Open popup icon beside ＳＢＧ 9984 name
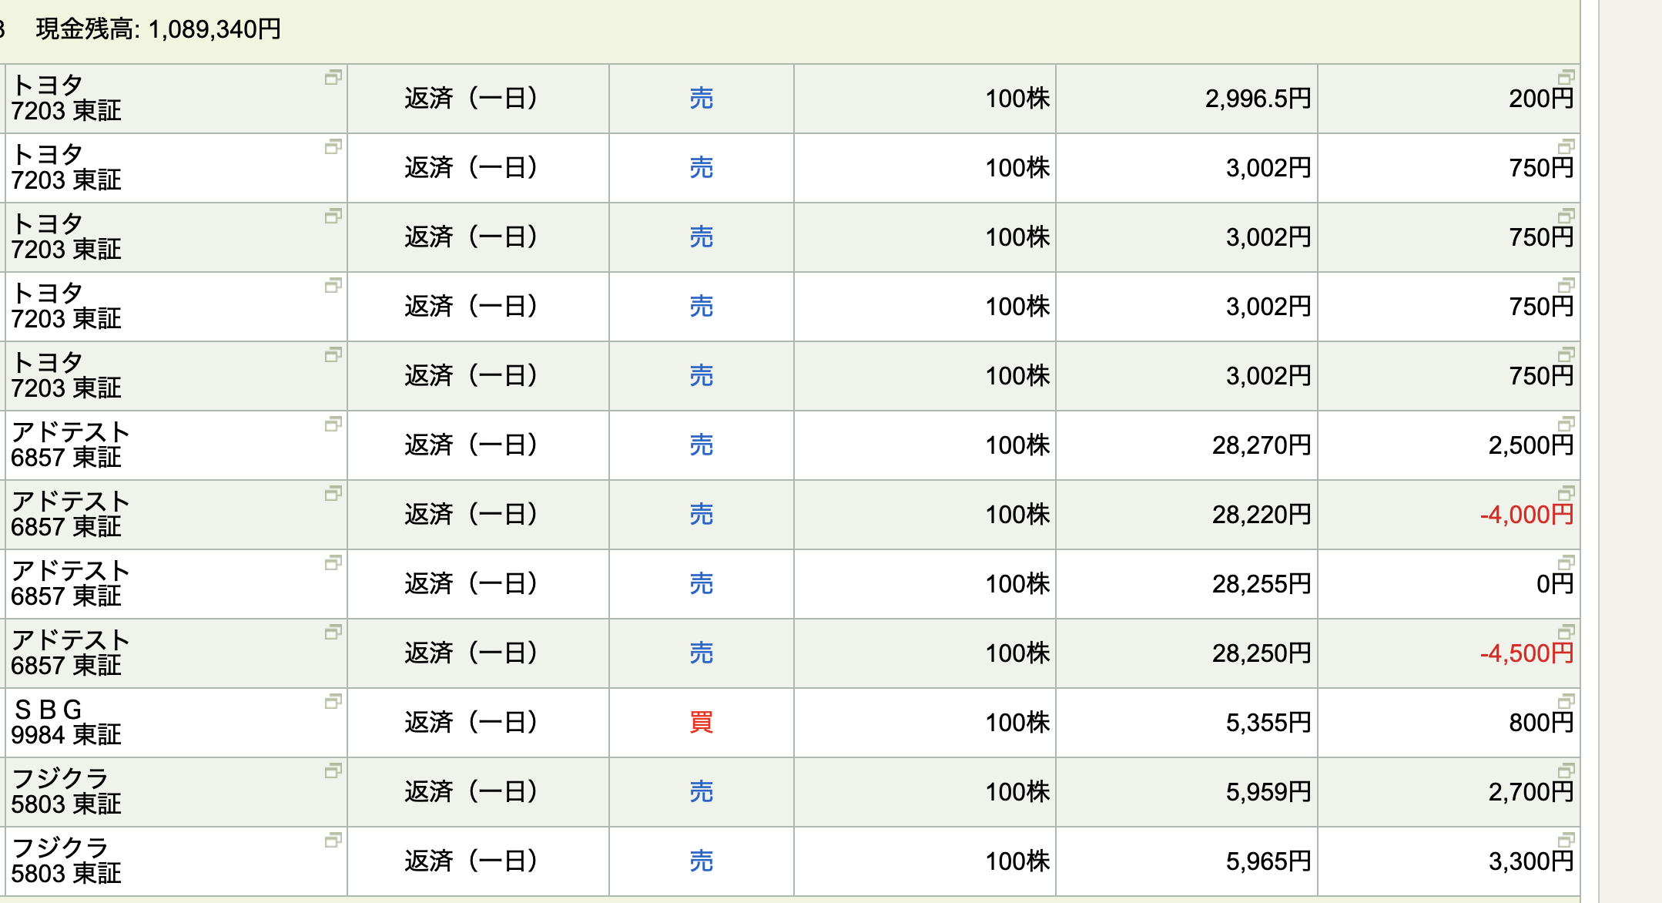 click(333, 701)
